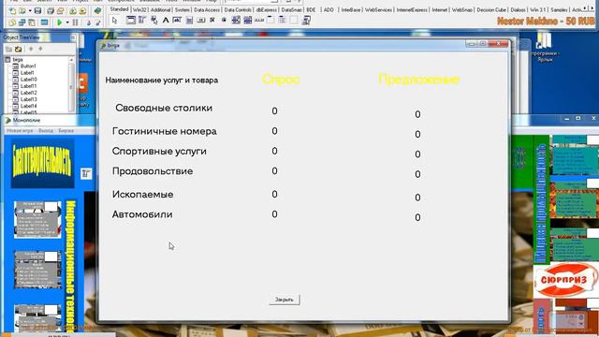Screen dimensions: 599x337
Task: Pick the Edit box component in the palette
Action: [x=177, y=20]
